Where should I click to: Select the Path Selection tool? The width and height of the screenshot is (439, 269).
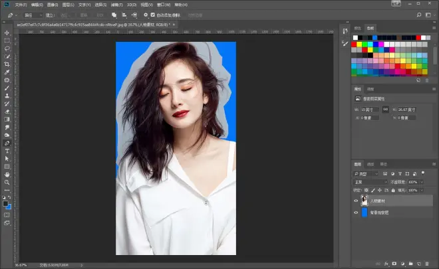(x=7, y=159)
